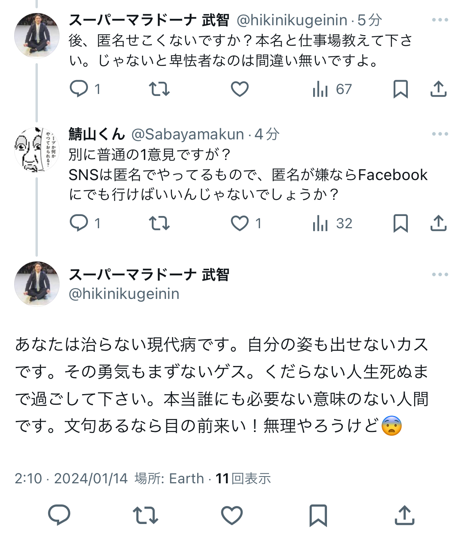Open @hikinikugeinin handle in main tweet
The image size is (465, 554).
124,294
